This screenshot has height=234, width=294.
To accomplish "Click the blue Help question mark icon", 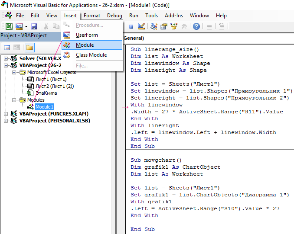I will click(196, 26).
